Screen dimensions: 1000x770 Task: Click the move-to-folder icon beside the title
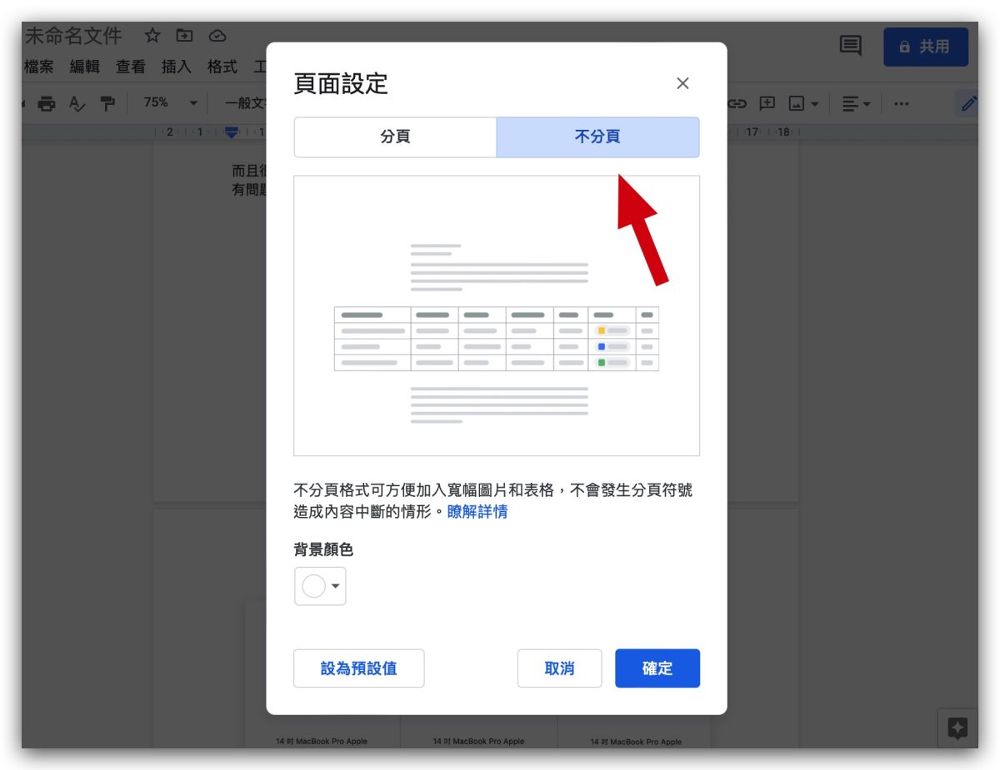click(184, 36)
